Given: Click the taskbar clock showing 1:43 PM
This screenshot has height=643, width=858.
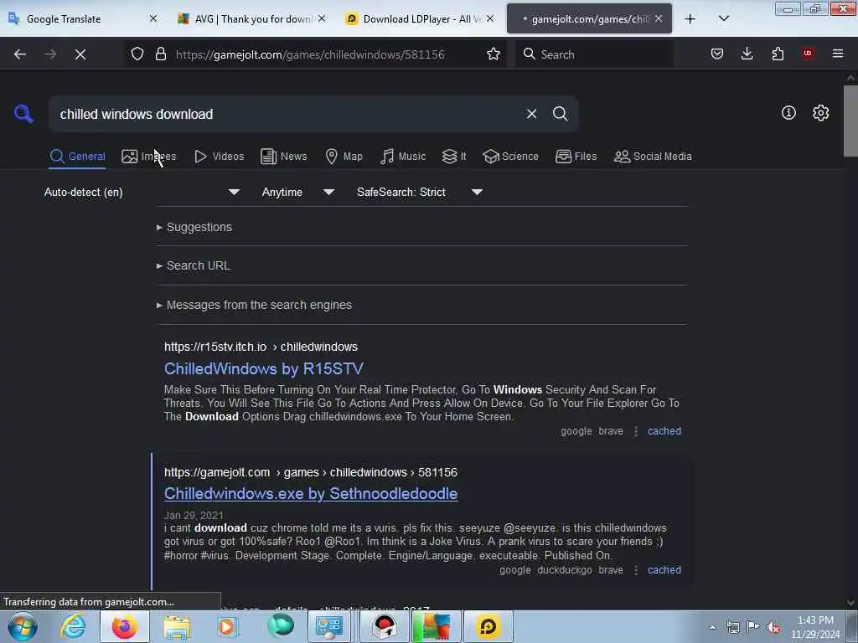Looking at the screenshot, I should [815, 627].
